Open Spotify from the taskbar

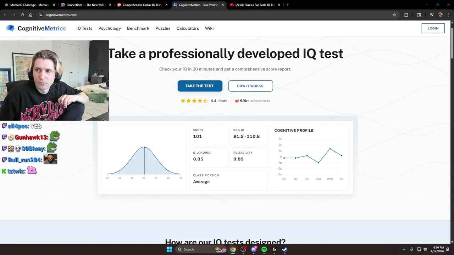(x=264, y=249)
